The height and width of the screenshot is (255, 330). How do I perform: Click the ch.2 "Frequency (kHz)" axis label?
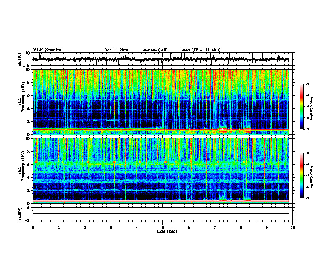coord(23,166)
